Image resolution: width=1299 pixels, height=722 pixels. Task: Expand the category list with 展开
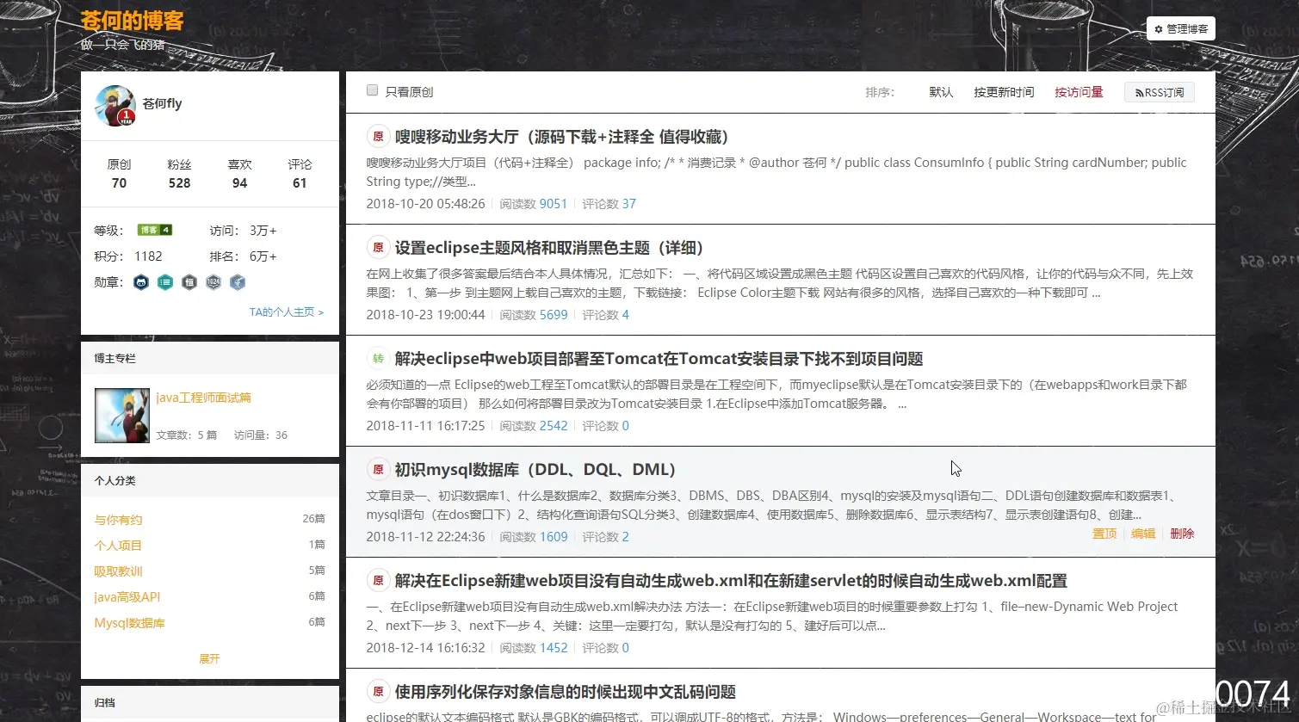[209, 658]
